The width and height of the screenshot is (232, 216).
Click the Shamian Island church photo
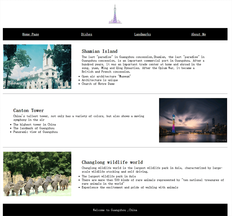[x=37, y=67]
